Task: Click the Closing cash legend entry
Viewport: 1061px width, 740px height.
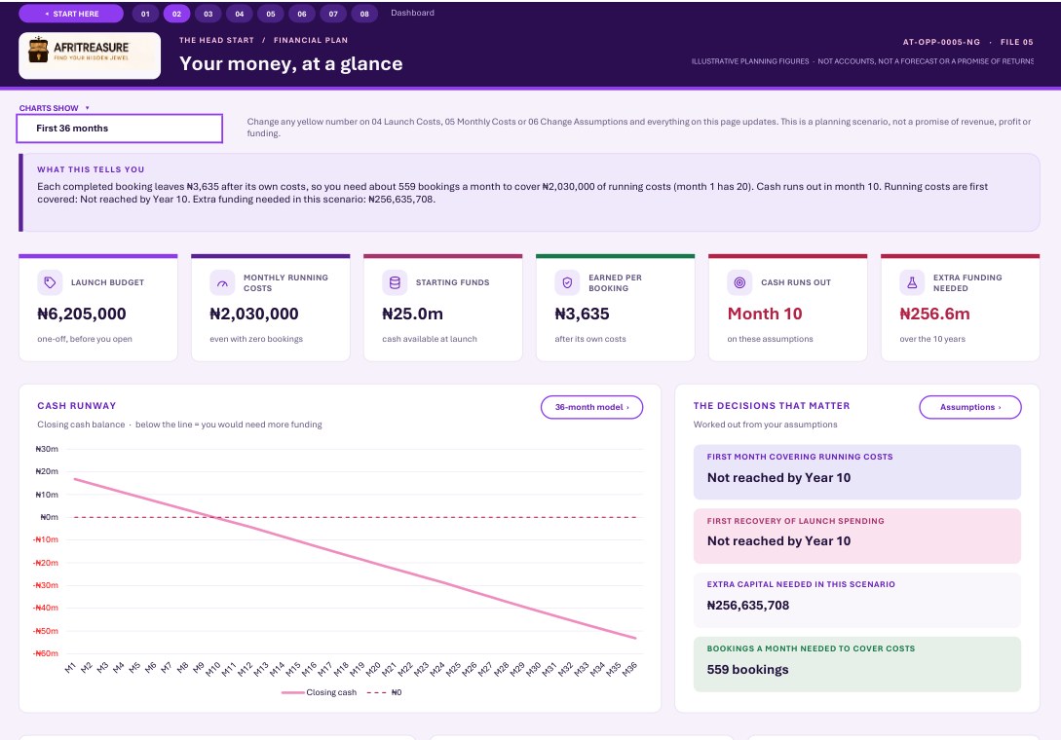Action: coord(320,692)
